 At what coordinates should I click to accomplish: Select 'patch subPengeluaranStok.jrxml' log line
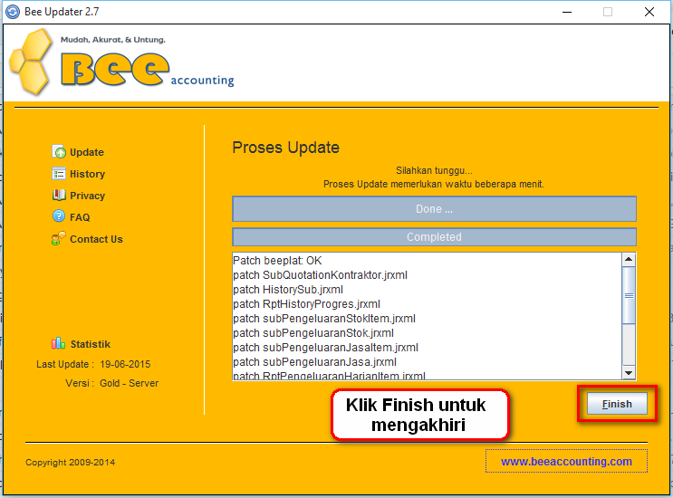pyautogui.click(x=313, y=333)
